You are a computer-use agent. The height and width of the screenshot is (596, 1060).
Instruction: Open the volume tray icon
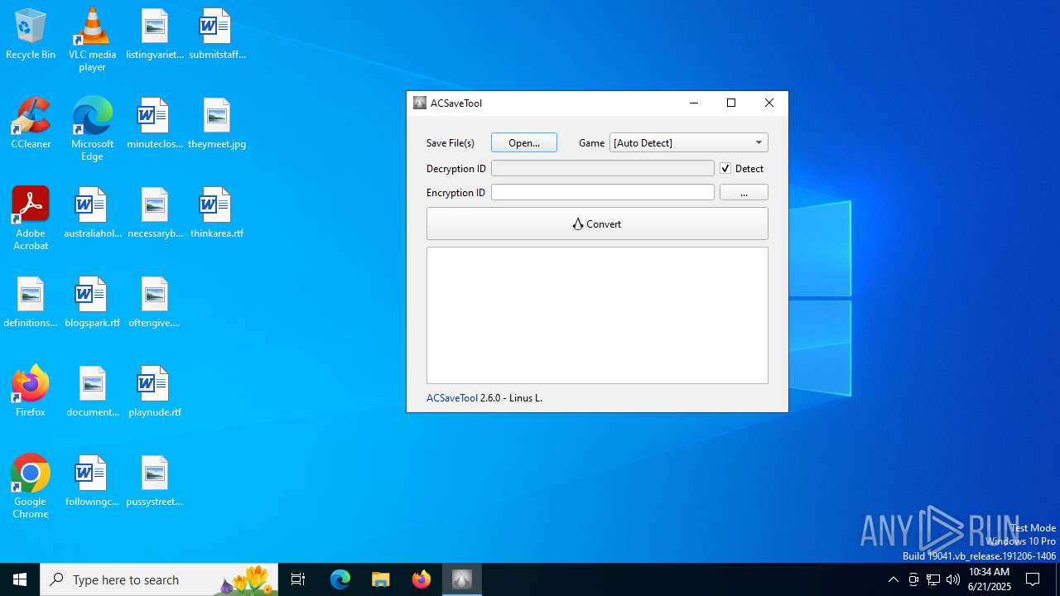(x=953, y=579)
